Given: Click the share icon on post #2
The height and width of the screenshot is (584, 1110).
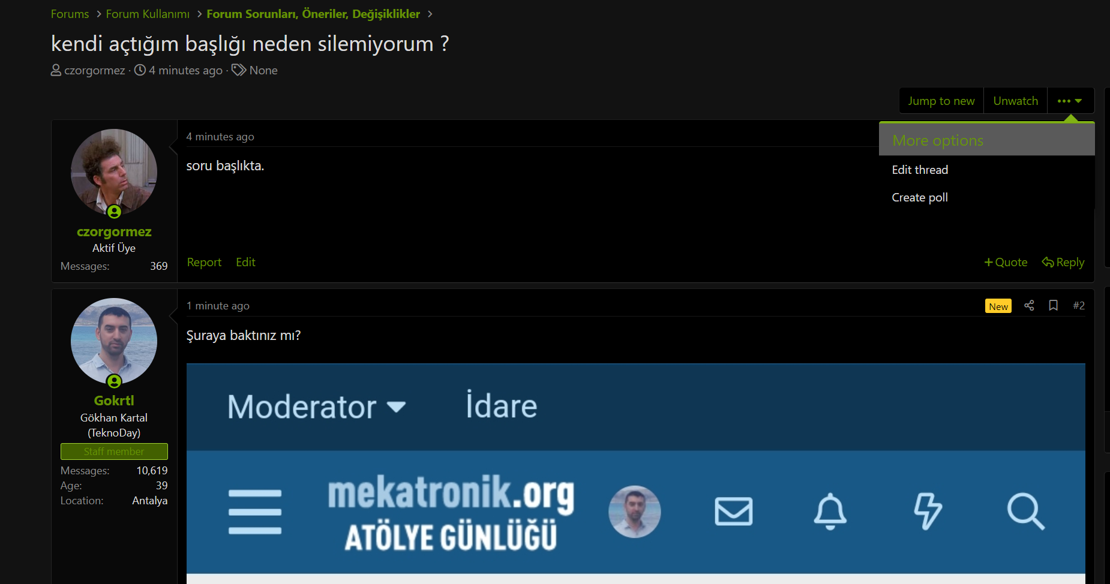Looking at the screenshot, I should click(x=1029, y=306).
